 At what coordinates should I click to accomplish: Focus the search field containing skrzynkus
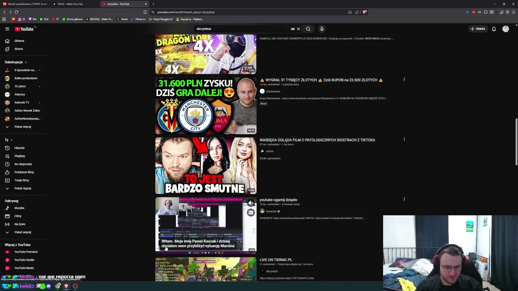coord(242,29)
